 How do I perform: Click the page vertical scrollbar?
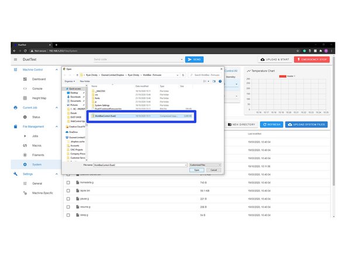[x=334, y=122]
